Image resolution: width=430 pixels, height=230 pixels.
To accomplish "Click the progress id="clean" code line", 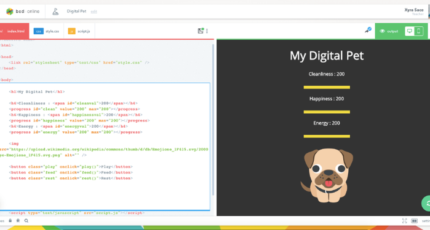I will [x=74, y=109].
